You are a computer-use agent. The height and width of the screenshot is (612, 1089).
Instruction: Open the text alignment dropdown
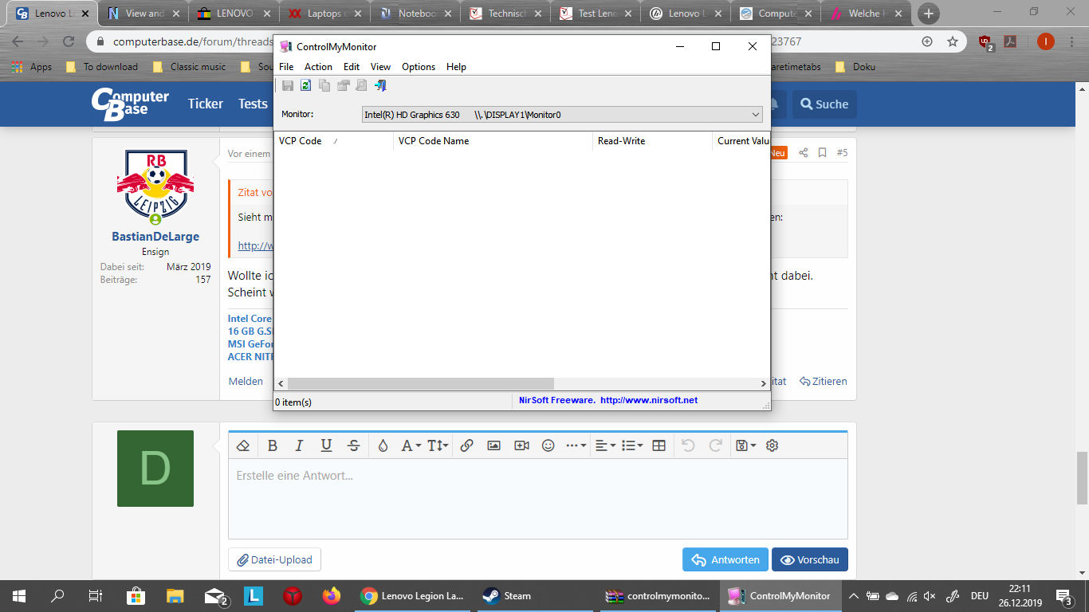(605, 445)
